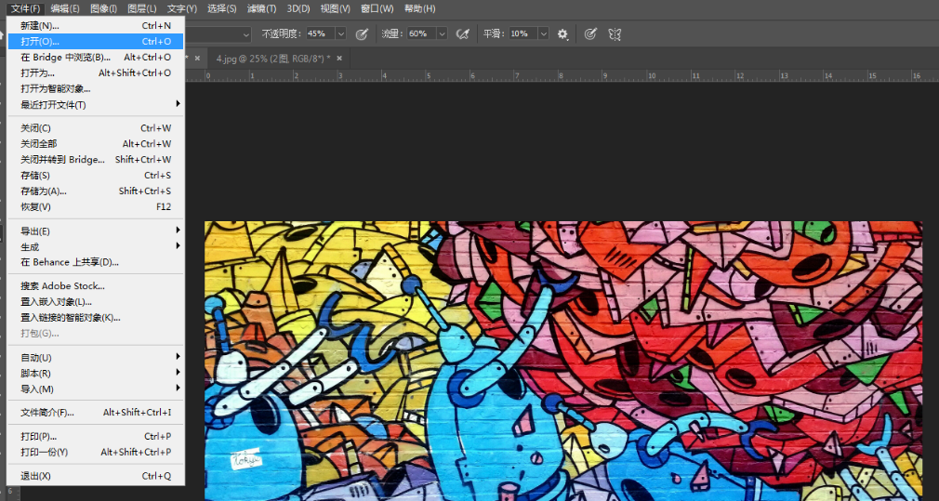Choose 存储为(A)... entry

pyautogui.click(x=95, y=191)
